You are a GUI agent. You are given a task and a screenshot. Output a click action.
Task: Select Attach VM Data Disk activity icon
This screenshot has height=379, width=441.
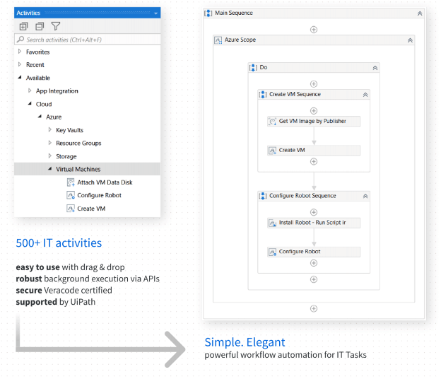(71, 182)
